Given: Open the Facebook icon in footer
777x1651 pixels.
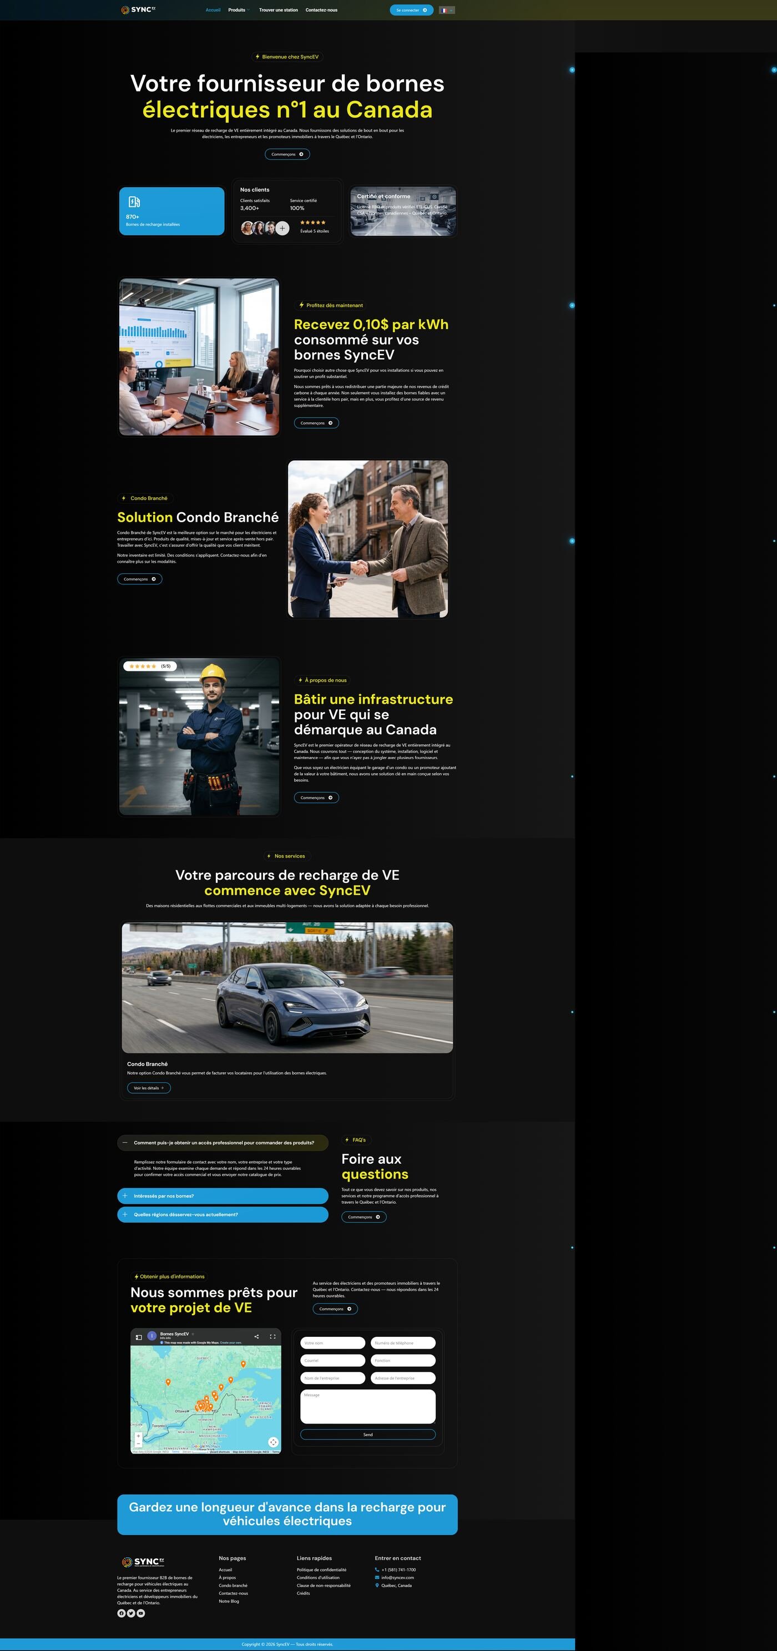Looking at the screenshot, I should [x=121, y=1613].
